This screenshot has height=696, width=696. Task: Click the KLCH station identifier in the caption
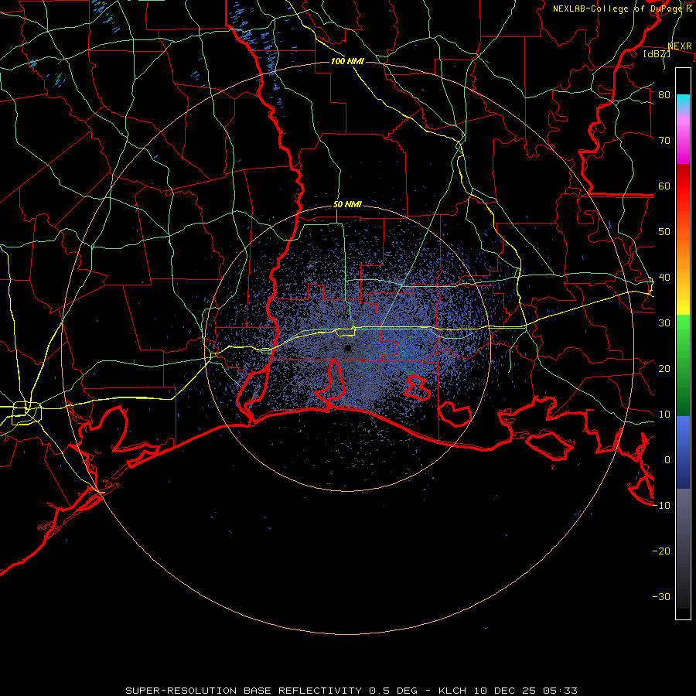click(452, 691)
